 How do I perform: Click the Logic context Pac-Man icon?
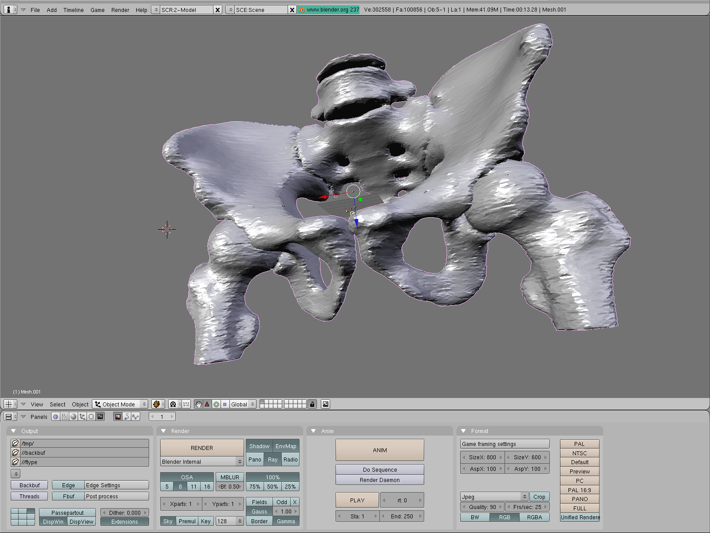pyautogui.click(x=56, y=417)
